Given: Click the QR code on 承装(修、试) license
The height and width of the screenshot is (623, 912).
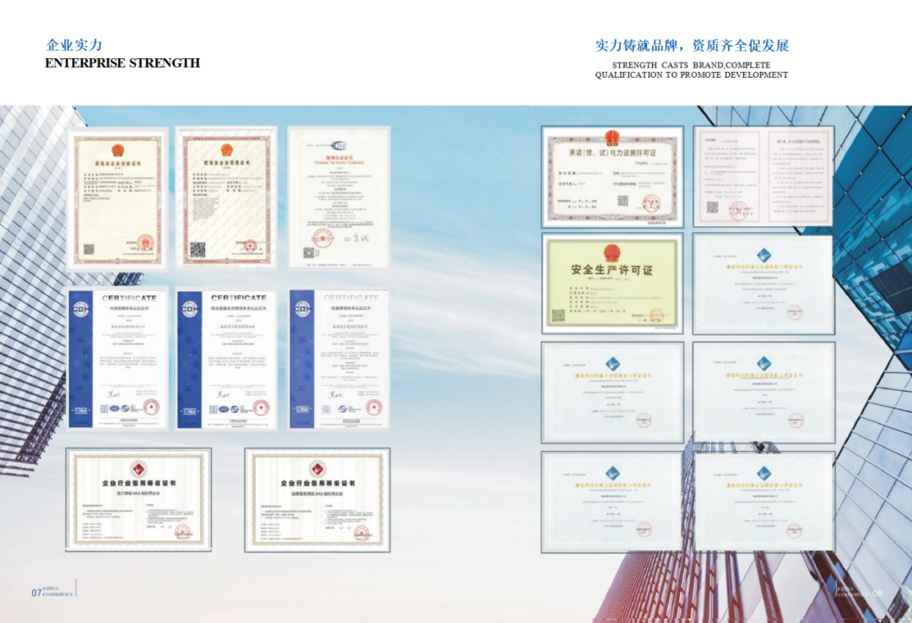Looking at the screenshot, I should [622, 201].
